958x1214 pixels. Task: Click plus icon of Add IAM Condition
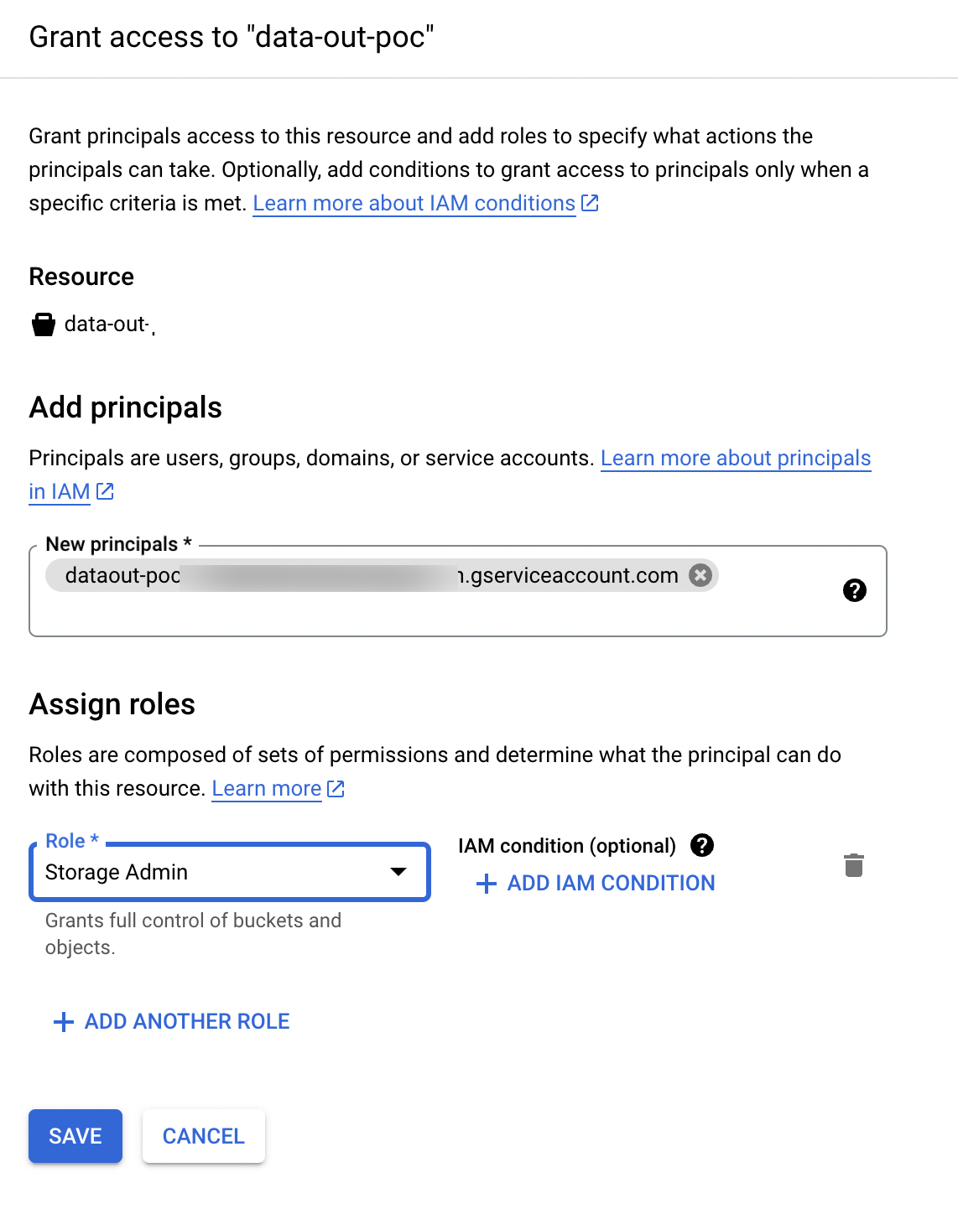click(486, 884)
